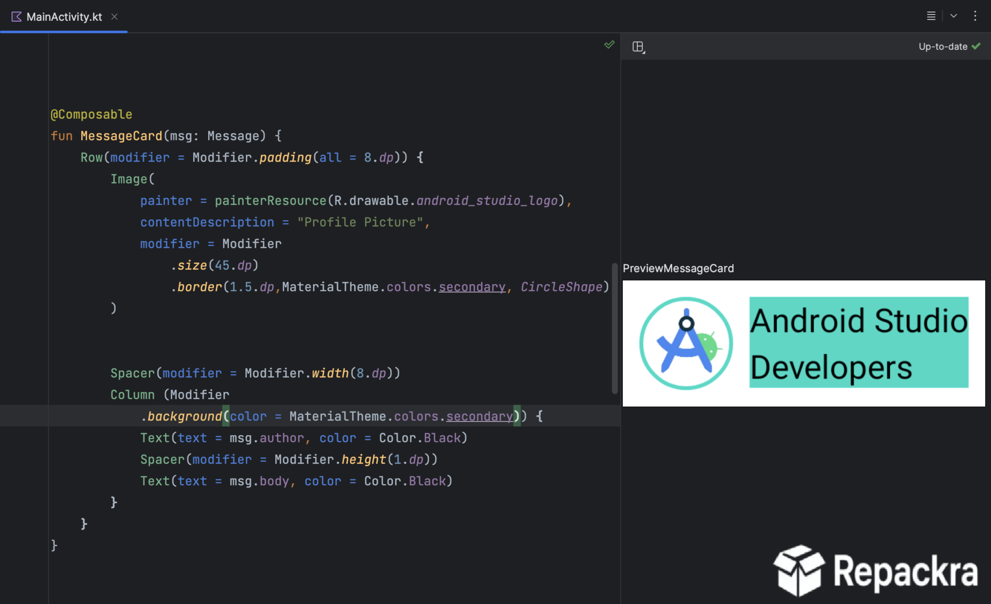Image resolution: width=991 pixels, height=604 pixels.
Task: Click the PreviewMessageCard label
Action: point(678,268)
